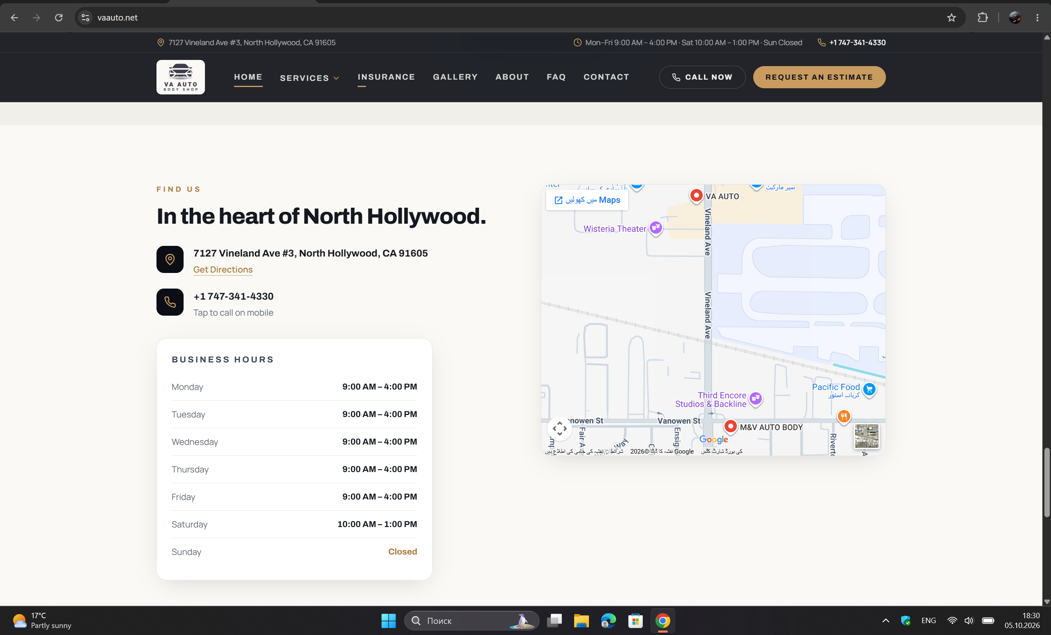The image size is (1051, 635).
Task: Show hidden system tray icons chevron
Action: (885, 621)
